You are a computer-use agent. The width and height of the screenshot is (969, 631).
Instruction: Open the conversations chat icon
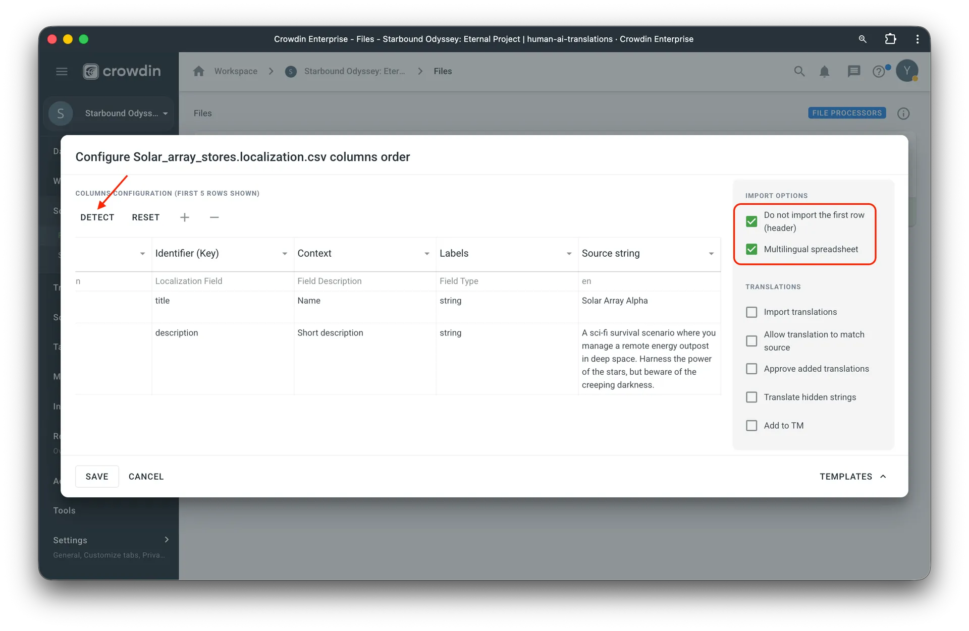click(854, 71)
